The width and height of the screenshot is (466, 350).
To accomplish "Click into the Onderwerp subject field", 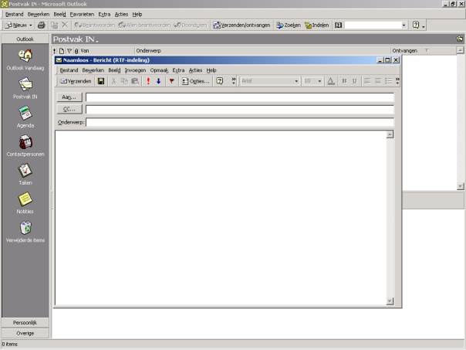I will [x=240, y=122].
